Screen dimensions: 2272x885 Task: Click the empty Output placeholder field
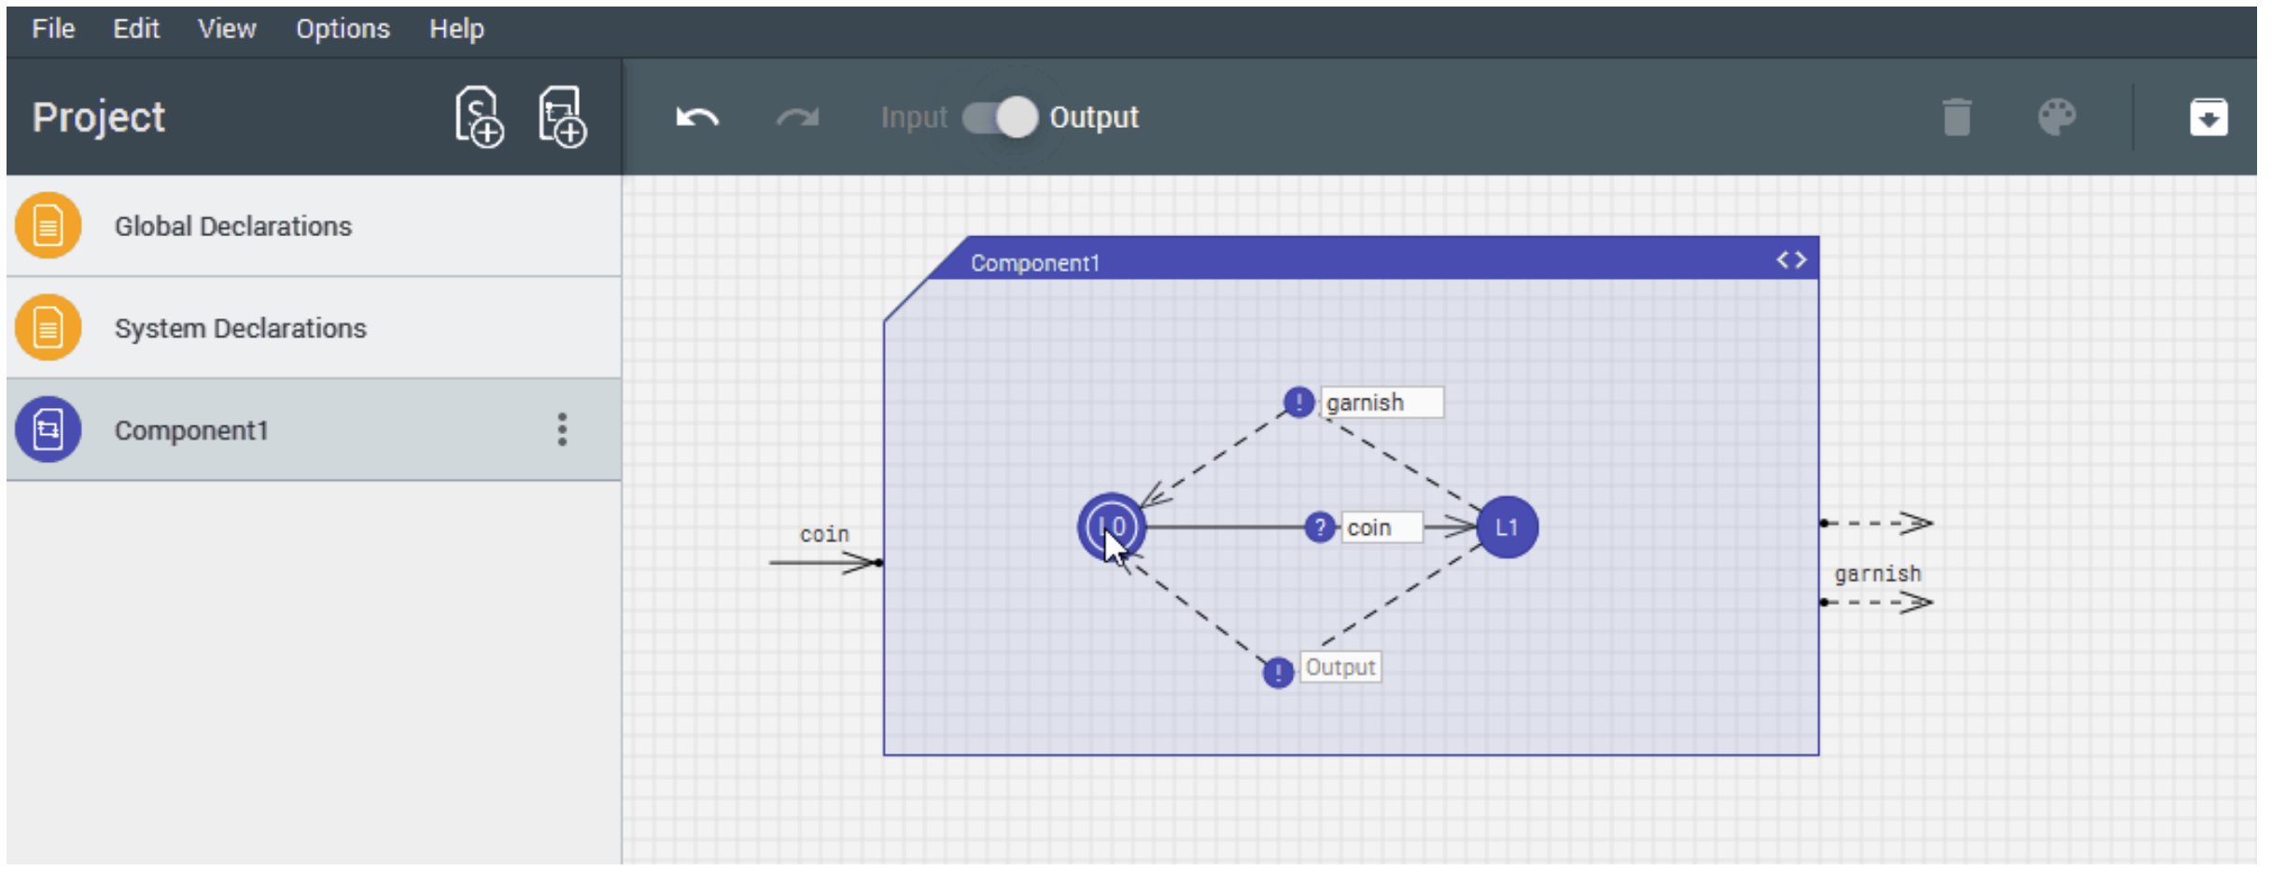click(1340, 667)
